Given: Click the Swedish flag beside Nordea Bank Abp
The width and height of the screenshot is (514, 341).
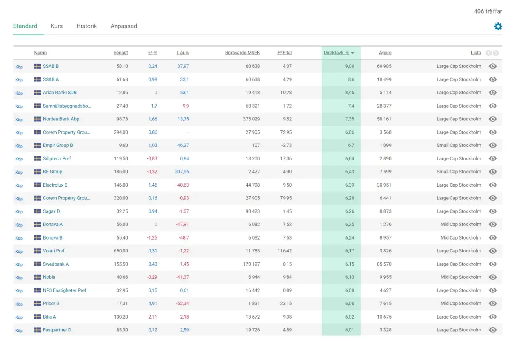Looking at the screenshot, I should [x=37, y=119].
